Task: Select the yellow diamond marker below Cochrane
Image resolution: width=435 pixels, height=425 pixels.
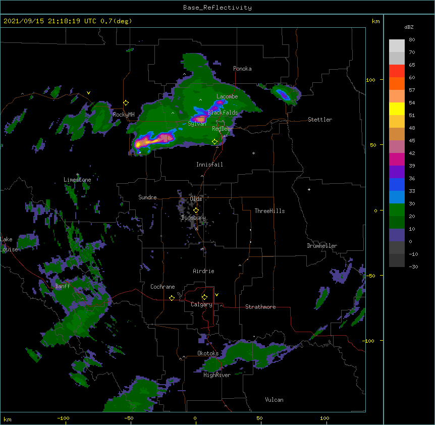Action: click(172, 298)
